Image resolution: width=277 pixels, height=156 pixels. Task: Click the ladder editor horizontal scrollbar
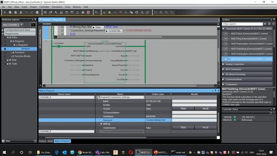pyautogui.click(x=121, y=86)
